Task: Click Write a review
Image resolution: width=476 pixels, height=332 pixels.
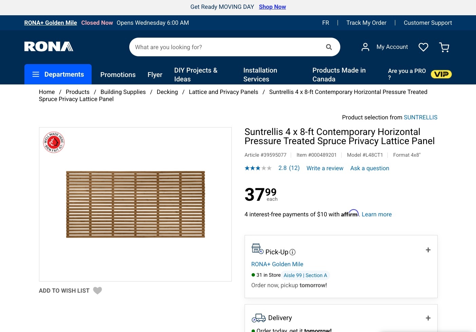Action: tap(325, 168)
